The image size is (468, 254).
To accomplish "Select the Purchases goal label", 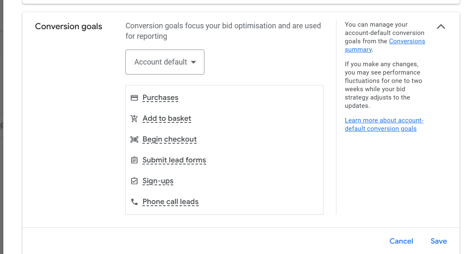I will click(x=160, y=98).
